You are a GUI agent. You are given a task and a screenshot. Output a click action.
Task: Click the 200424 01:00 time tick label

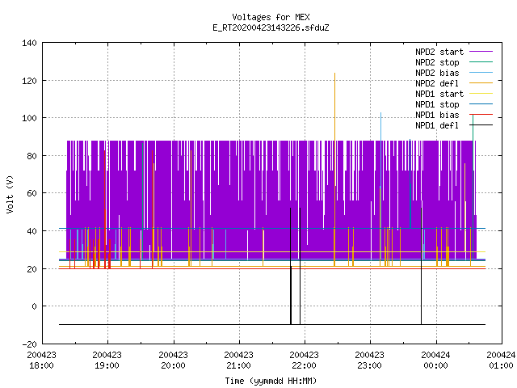click(501, 361)
